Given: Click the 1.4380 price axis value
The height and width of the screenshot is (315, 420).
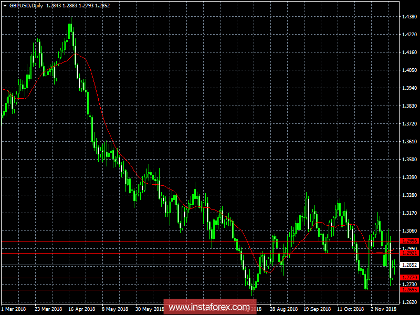Looking at the screenshot, I should coord(409,17).
